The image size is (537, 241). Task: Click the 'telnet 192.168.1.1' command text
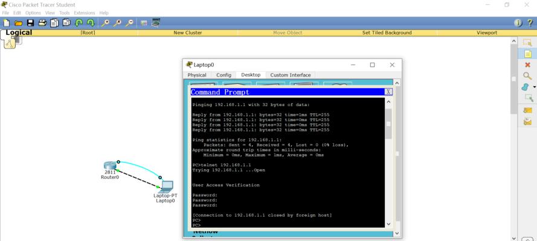[x=226, y=165]
